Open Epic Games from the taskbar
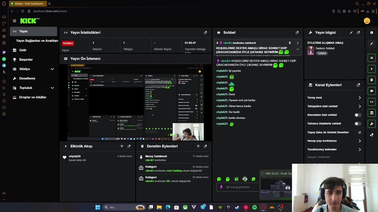The width and height of the screenshot is (378, 212). tap(229, 207)
